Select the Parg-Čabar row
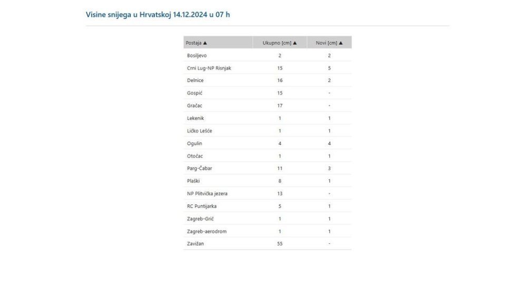The height and width of the screenshot is (288, 527). coord(268,168)
